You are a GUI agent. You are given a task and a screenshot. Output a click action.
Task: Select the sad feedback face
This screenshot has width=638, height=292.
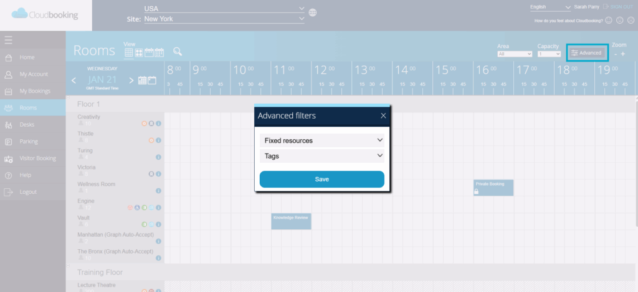[x=631, y=21]
